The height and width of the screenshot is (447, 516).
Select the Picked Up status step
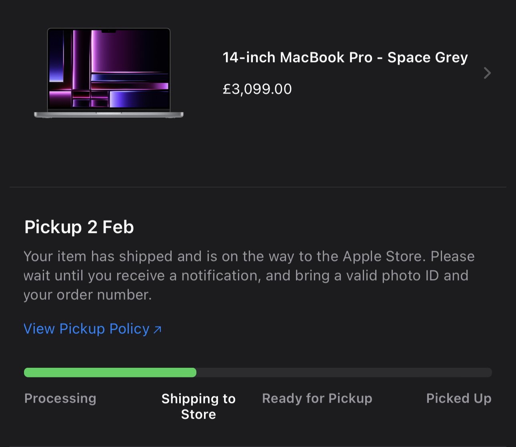tap(459, 399)
